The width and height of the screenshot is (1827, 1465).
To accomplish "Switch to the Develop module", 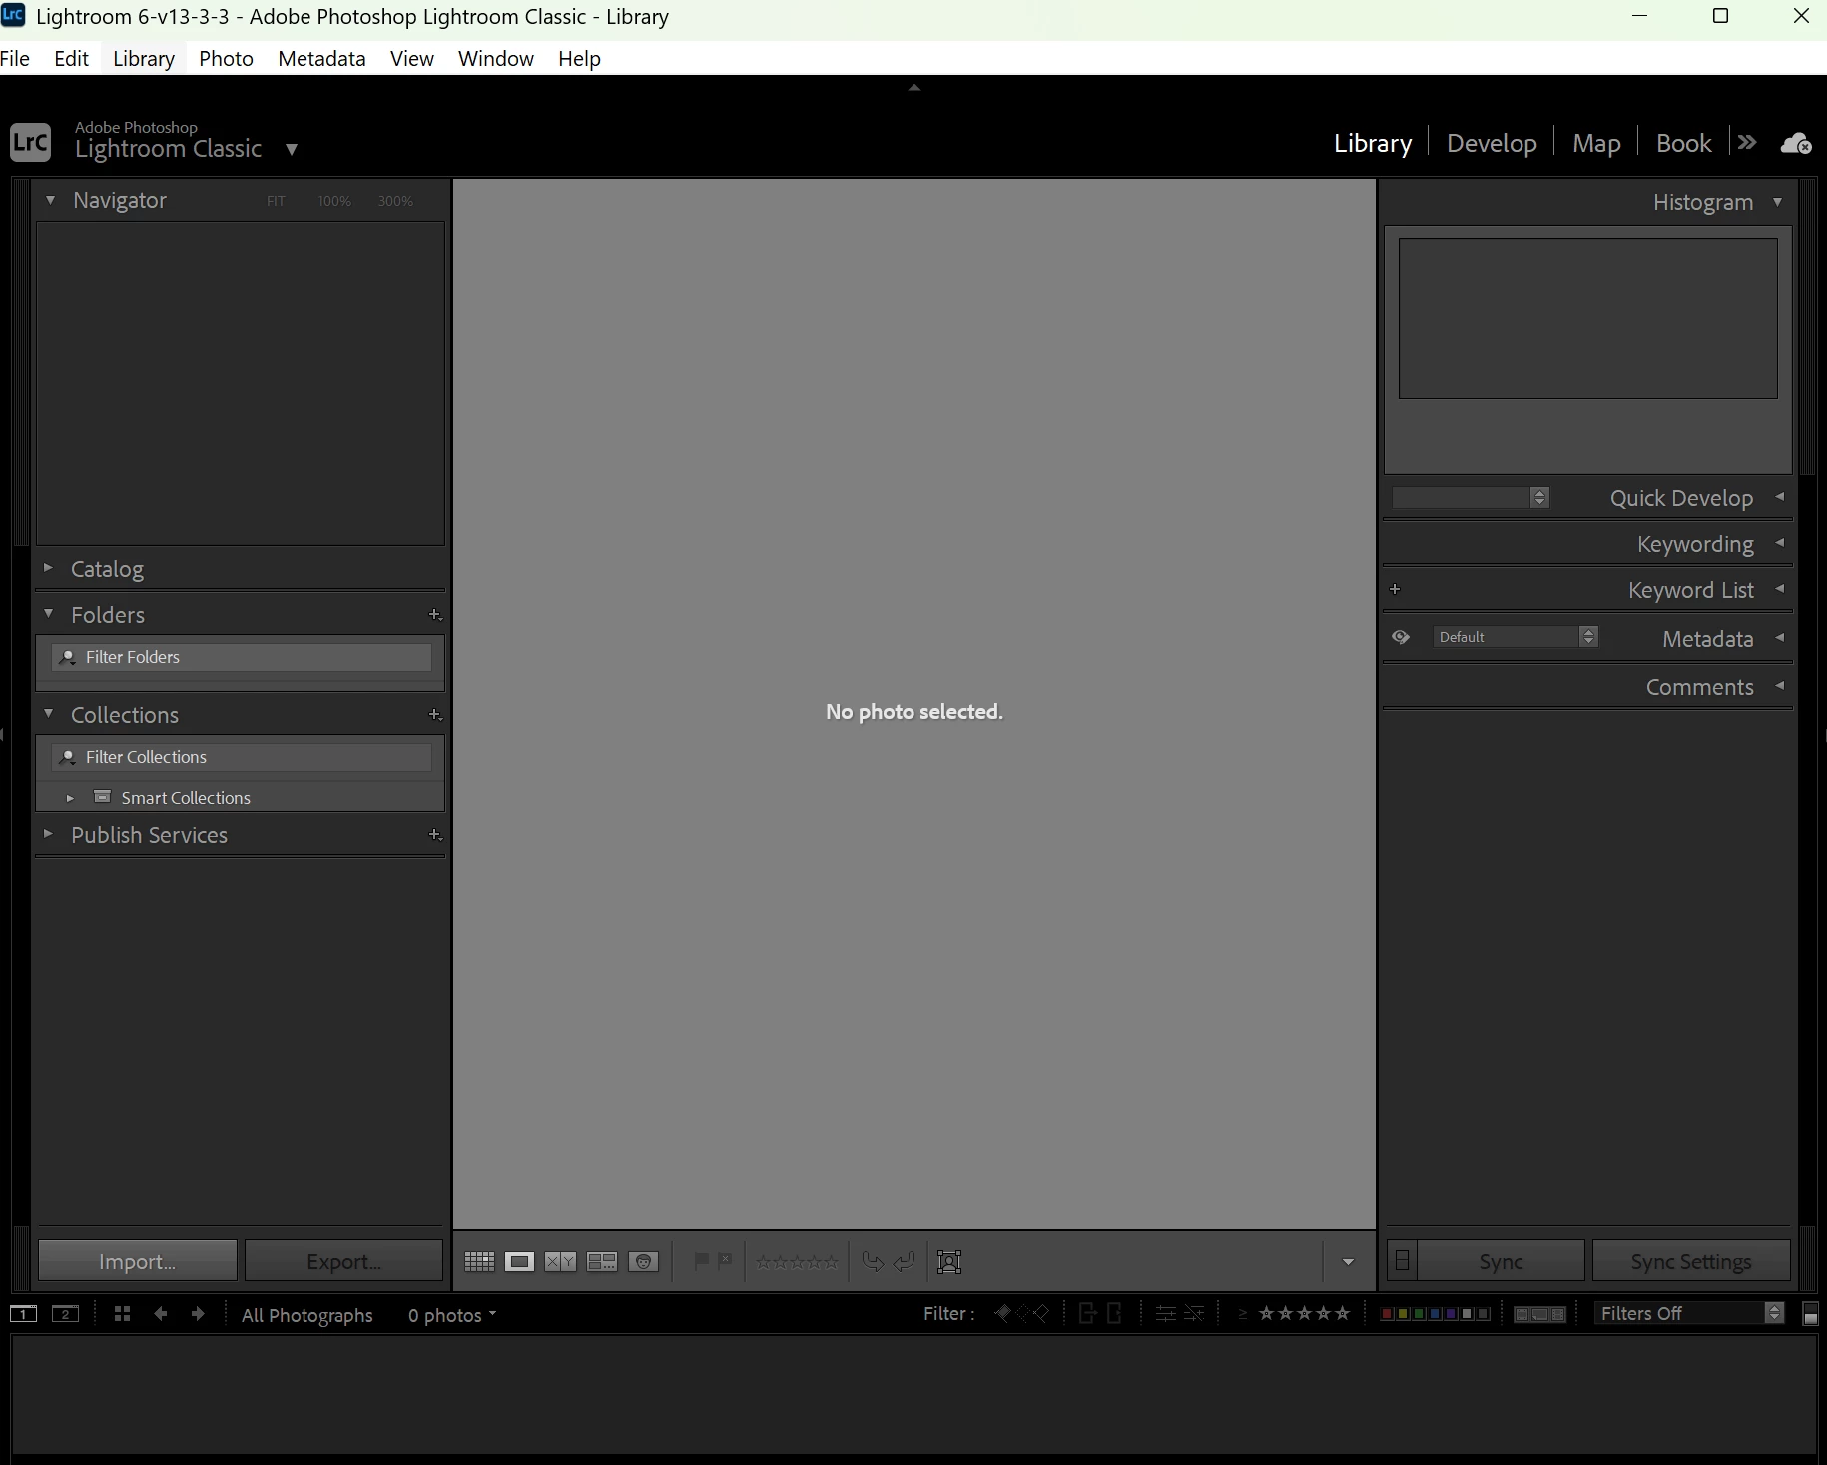I will [x=1492, y=143].
